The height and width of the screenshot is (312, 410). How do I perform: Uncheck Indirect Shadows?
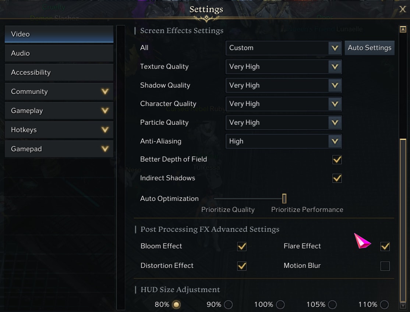coord(337,178)
